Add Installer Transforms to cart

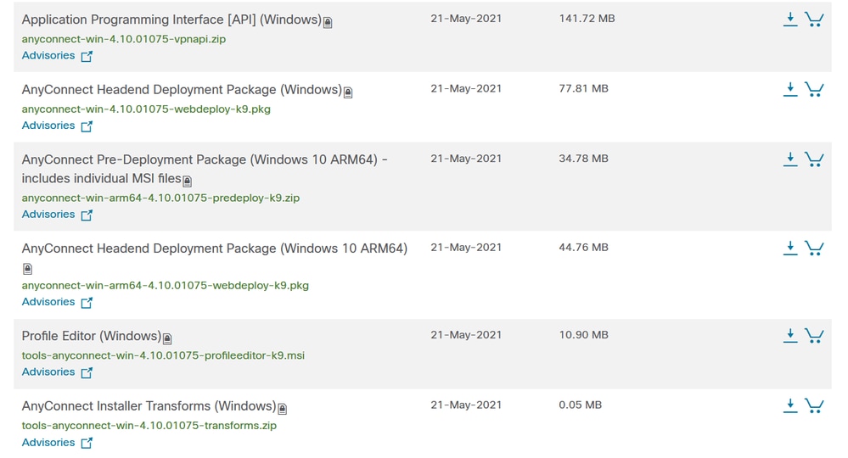(x=814, y=405)
